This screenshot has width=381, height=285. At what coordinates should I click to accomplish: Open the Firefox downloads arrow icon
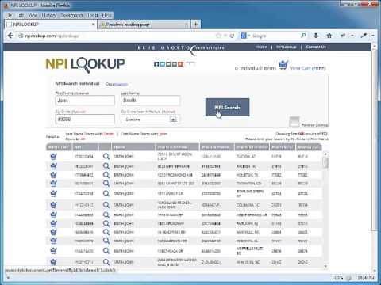(x=316, y=36)
